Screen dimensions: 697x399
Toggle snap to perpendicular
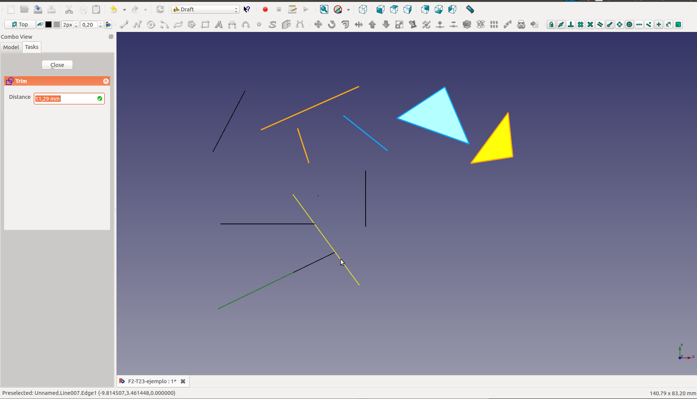click(x=570, y=25)
